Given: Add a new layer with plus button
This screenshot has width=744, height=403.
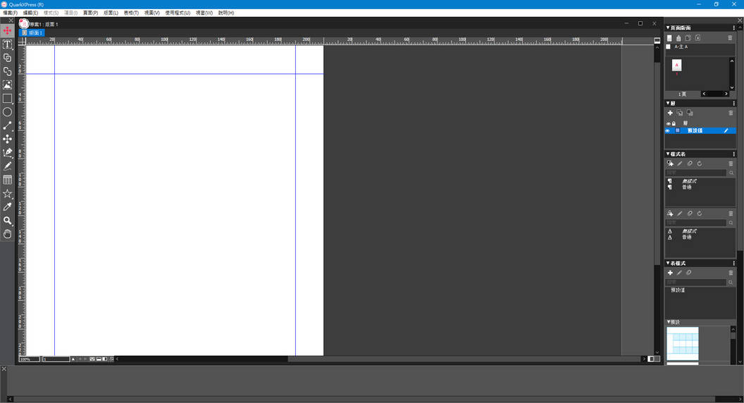Looking at the screenshot, I should click(x=670, y=113).
